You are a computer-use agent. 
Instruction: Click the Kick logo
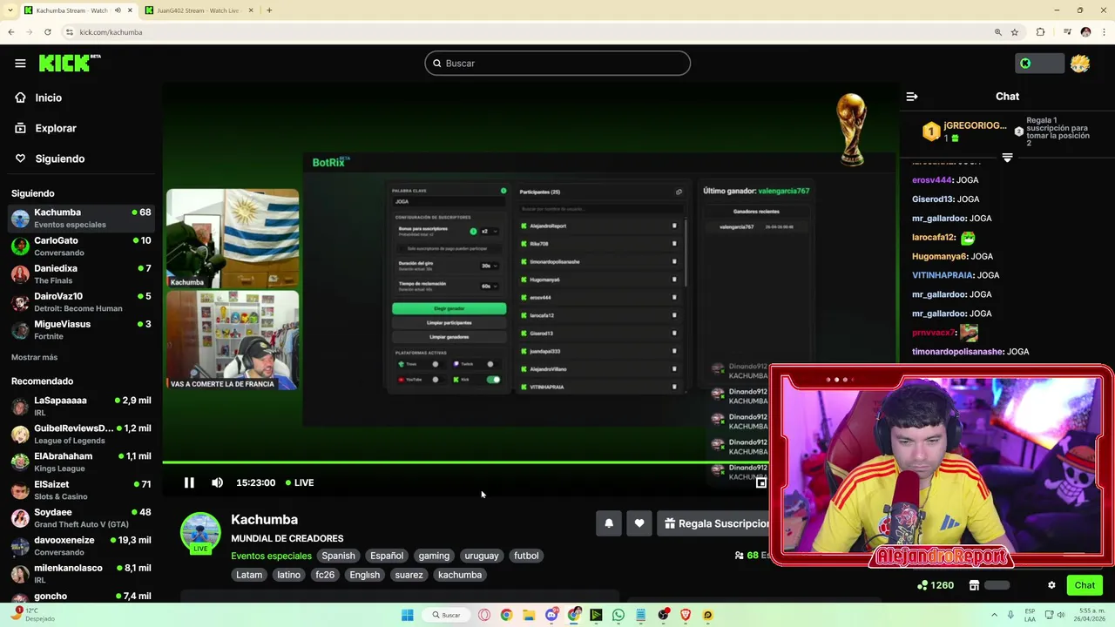[x=69, y=63]
